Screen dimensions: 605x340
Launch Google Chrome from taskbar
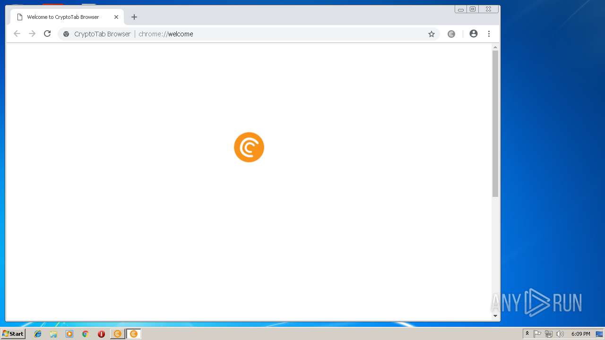pos(85,334)
